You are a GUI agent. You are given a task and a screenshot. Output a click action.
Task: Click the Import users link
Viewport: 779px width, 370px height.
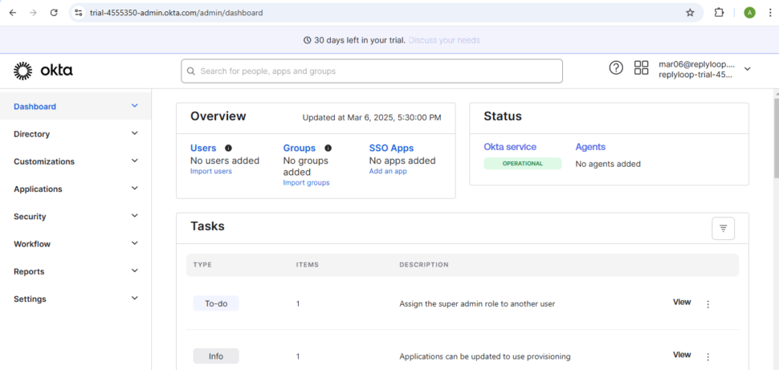pos(211,171)
